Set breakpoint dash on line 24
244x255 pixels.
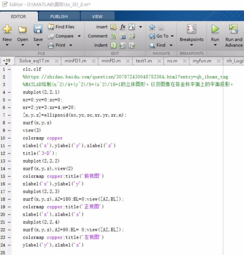click(9, 245)
